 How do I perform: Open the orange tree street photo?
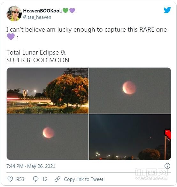click(48, 91)
